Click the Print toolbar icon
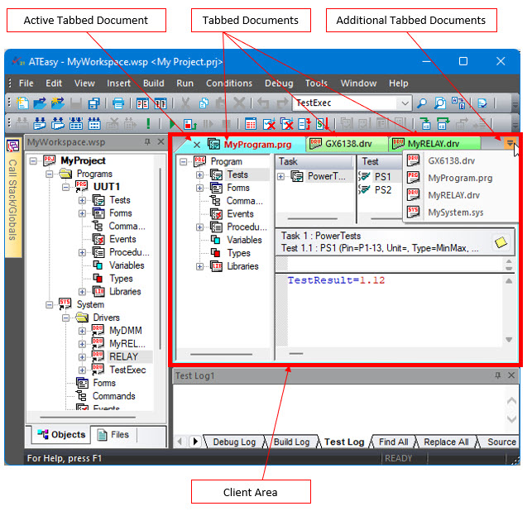Screen dimensions: 532x511 click(118, 103)
